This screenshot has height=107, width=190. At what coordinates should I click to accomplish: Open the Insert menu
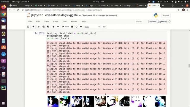tap(56, 21)
